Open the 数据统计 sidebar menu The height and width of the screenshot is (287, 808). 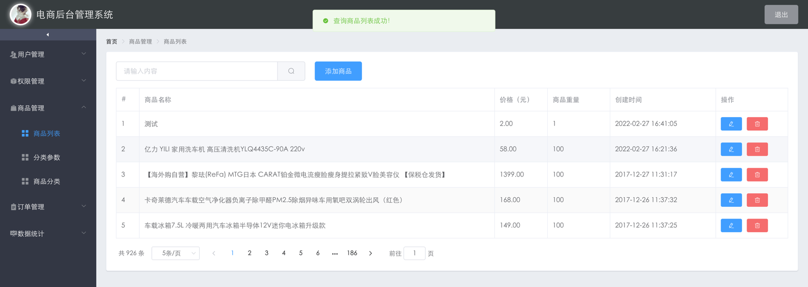[48, 234]
